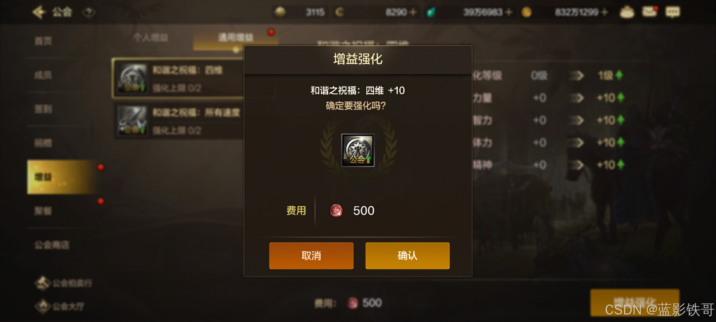This screenshot has height=322, width=716.
Task: Tap the plus next to teal gem balance
Action: click(x=509, y=12)
